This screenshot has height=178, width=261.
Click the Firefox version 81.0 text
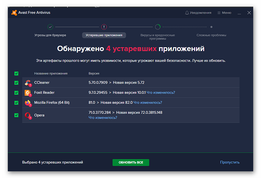[x=92, y=102]
